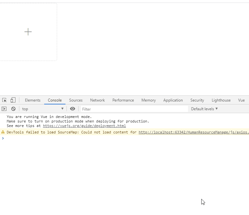
Task: Open the Sources tab
Action: (76, 100)
